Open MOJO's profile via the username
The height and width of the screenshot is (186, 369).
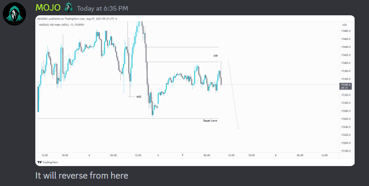tap(48, 7)
